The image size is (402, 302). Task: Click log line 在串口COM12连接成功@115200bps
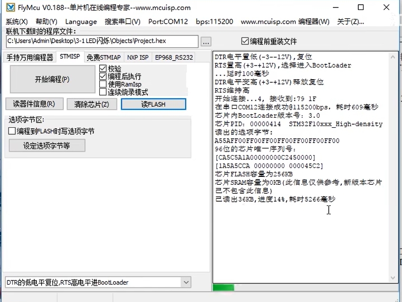point(296,107)
